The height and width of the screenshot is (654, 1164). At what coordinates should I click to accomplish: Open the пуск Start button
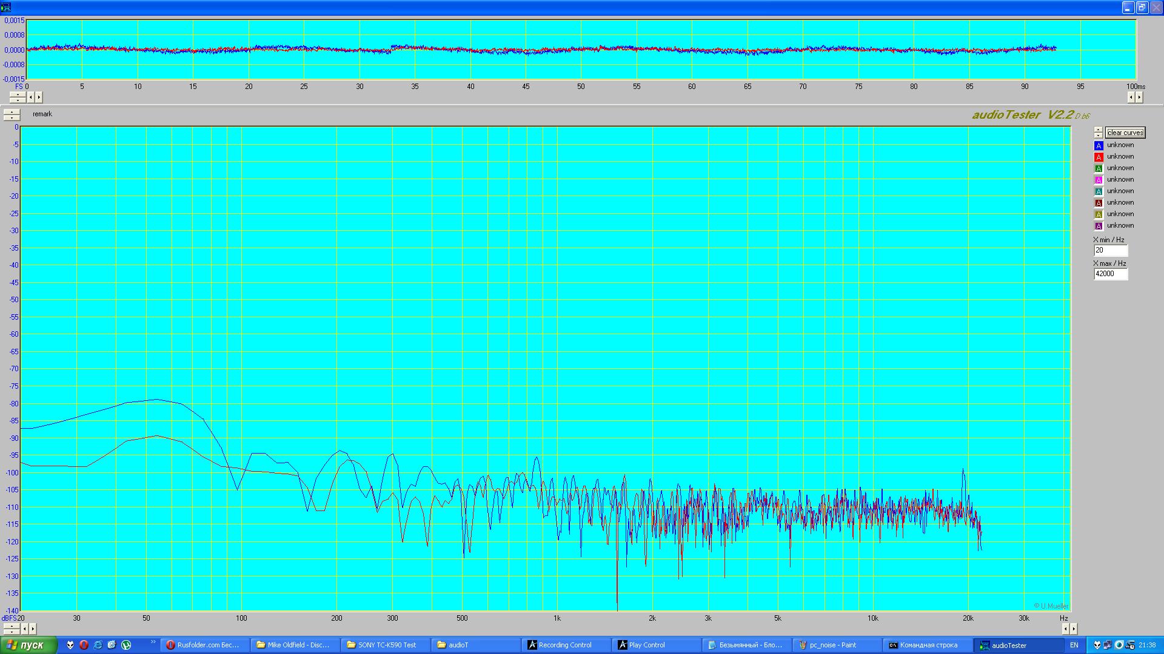point(28,645)
